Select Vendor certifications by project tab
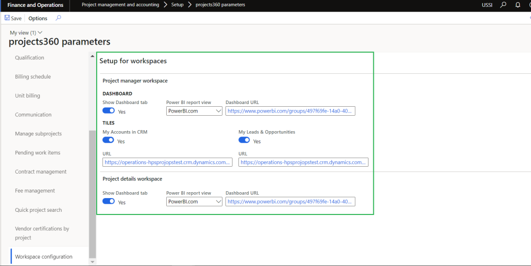Screen dimensions: 531x266 [42, 233]
